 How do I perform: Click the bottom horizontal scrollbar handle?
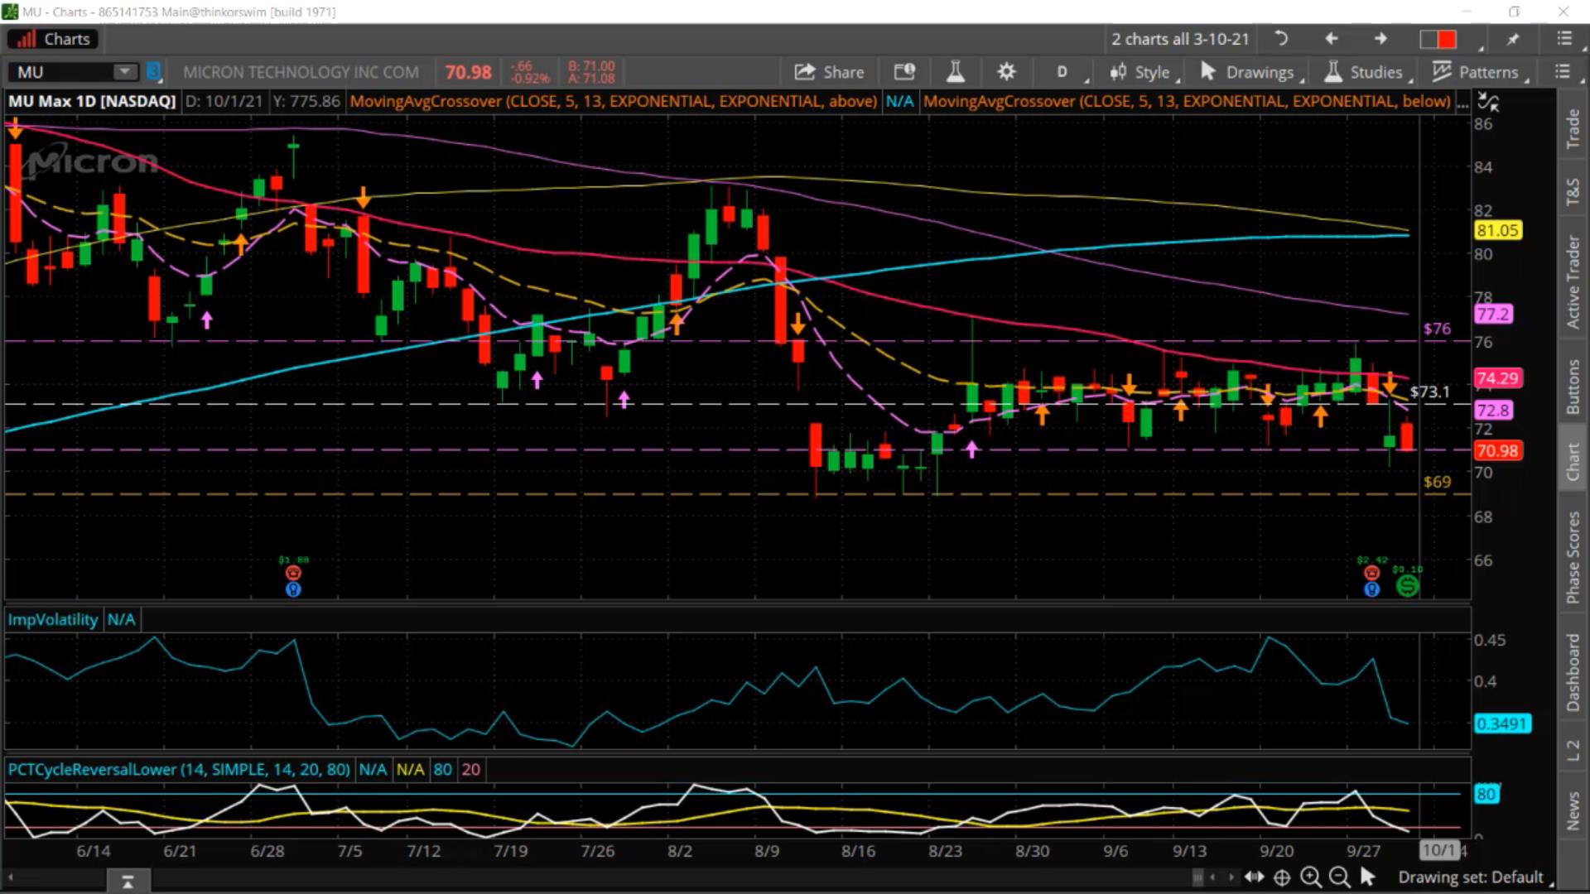point(1197,877)
